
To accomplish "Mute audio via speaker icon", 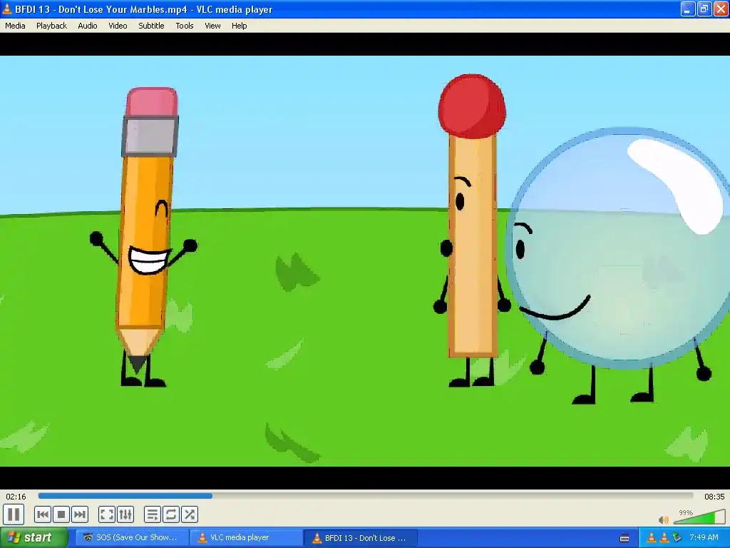I will point(664,519).
